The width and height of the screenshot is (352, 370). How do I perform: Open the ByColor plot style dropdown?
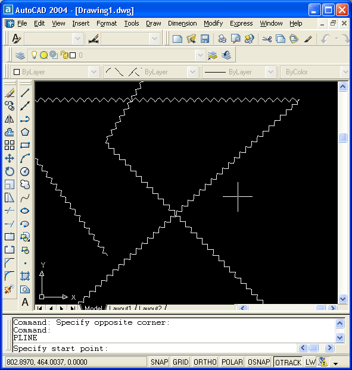coord(345,72)
